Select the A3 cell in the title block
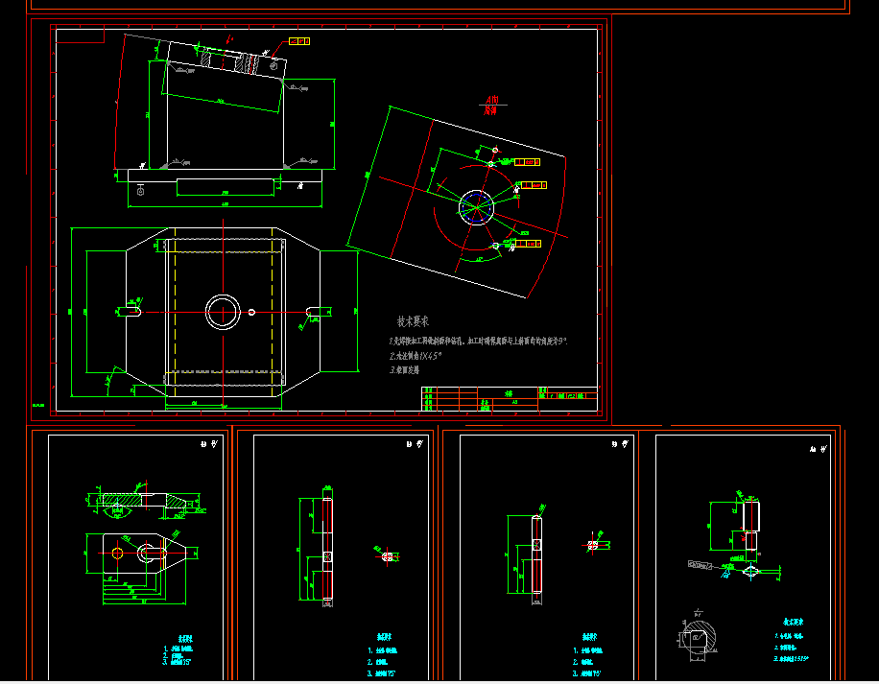 tap(514, 402)
